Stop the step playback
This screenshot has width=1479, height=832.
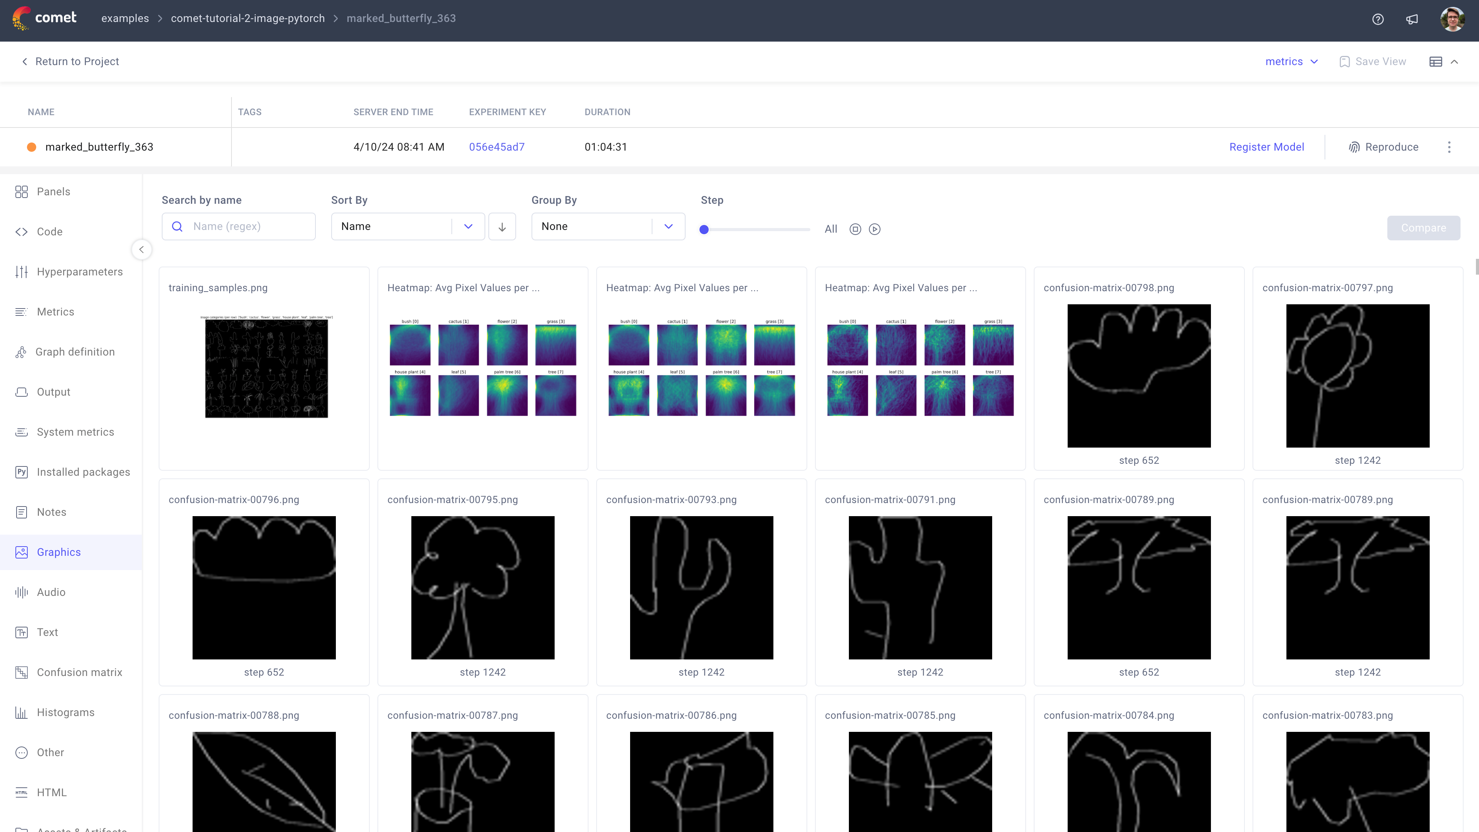[x=855, y=229]
